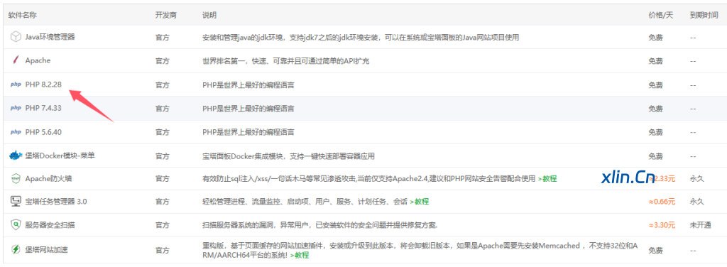Click 免费 price in the Apache row
727x267 pixels.
click(x=655, y=61)
